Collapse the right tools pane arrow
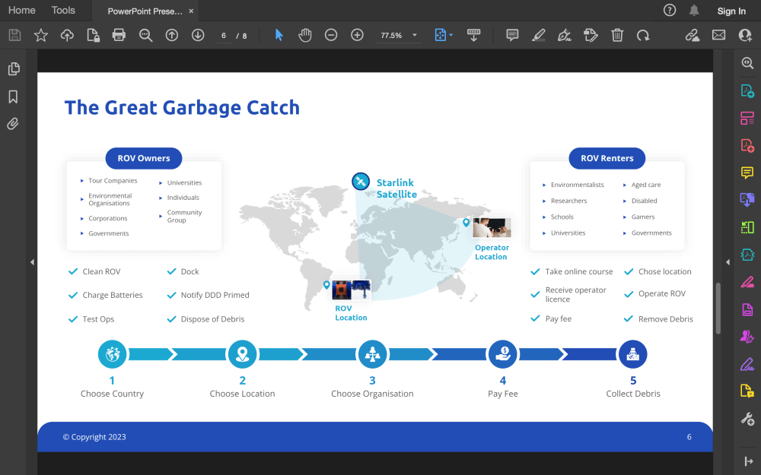 pyautogui.click(x=748, y=461)
